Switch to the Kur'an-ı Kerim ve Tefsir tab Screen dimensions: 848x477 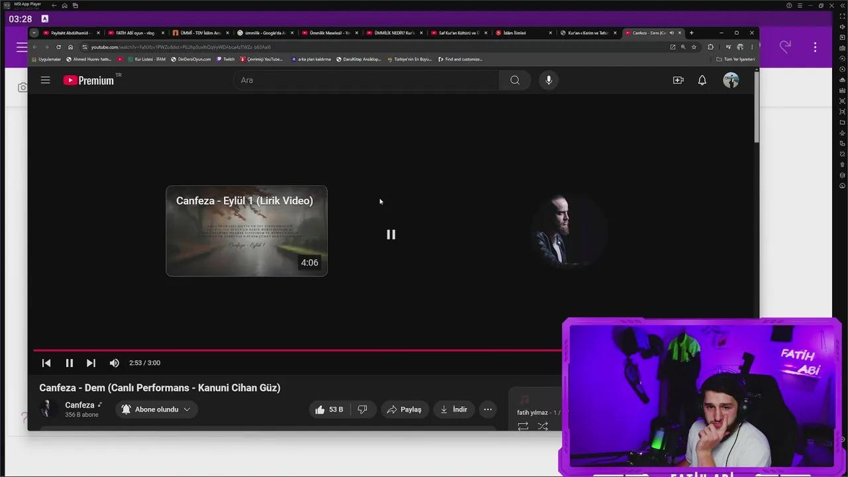pos(588,32)
